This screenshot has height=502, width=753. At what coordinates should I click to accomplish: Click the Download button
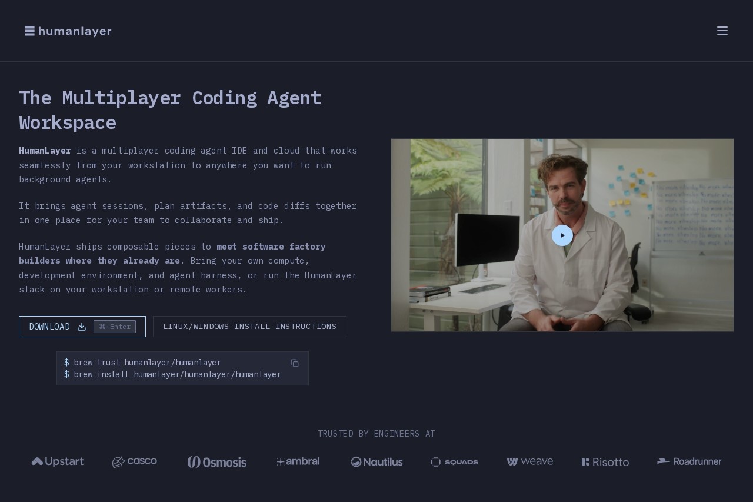pos(82,327)
